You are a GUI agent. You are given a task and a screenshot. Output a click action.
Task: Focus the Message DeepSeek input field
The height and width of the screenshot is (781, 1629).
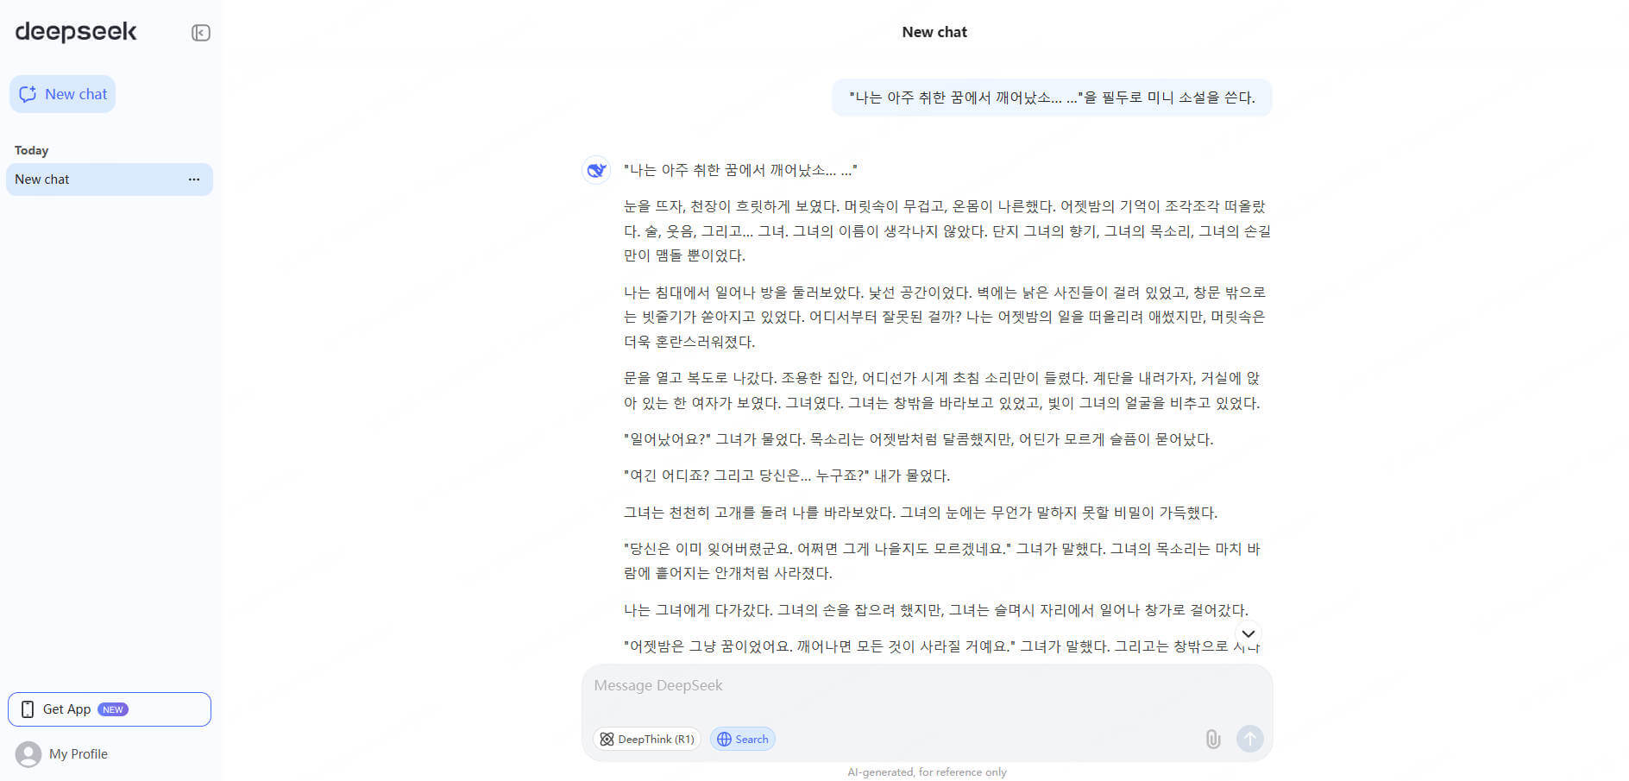click(927, 686)
